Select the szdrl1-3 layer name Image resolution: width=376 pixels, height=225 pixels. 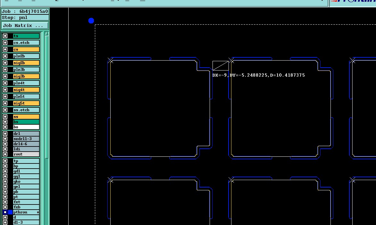(26, 139)
